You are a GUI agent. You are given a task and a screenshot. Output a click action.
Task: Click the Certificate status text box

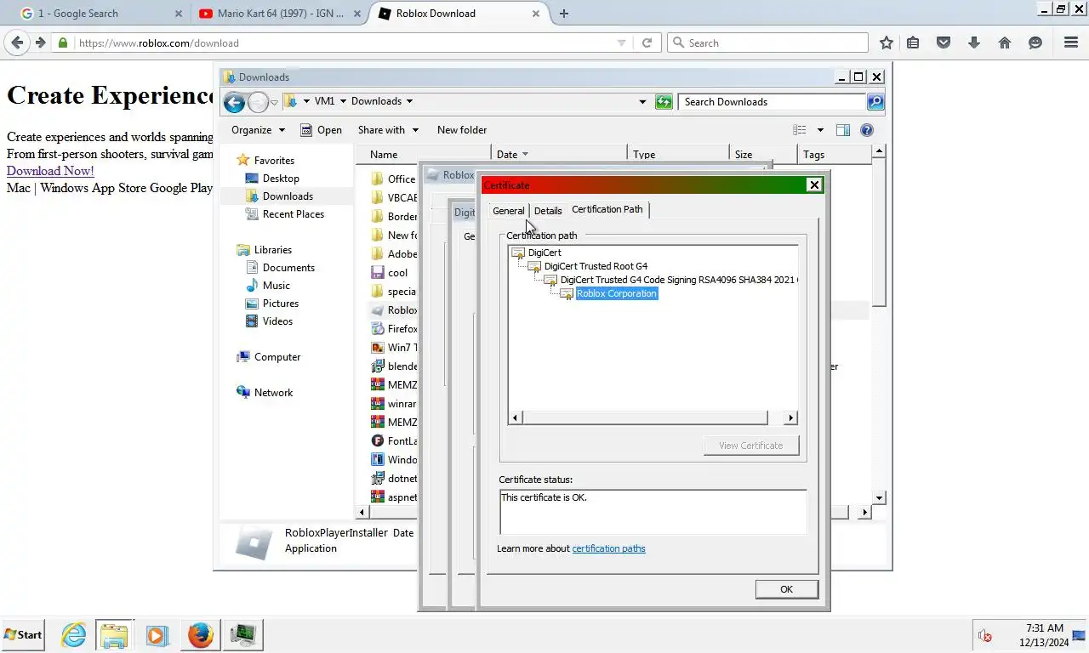653,512
